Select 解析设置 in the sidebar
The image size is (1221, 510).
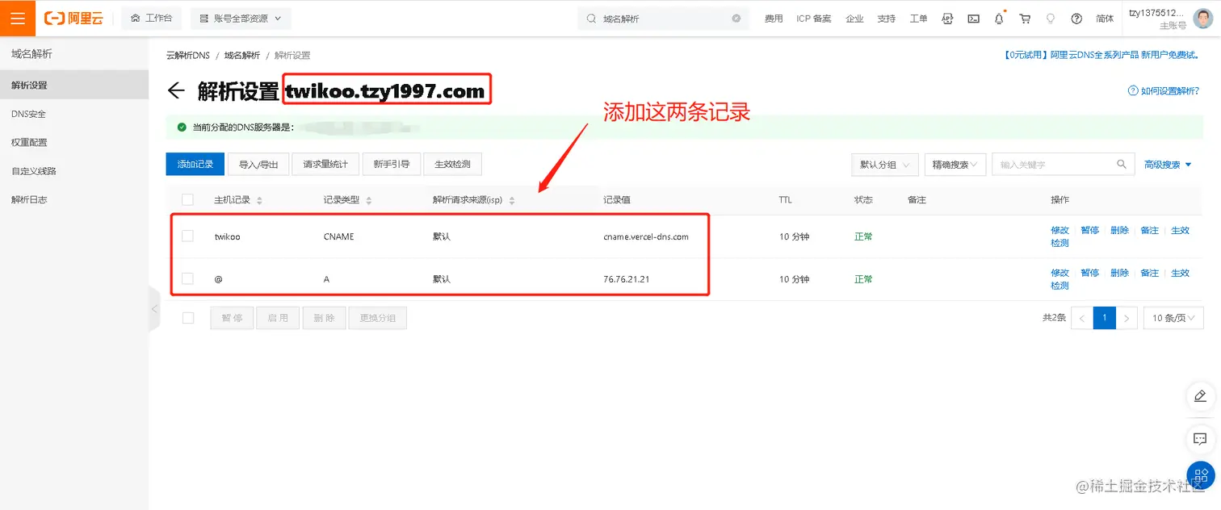(x=74, y=85)
